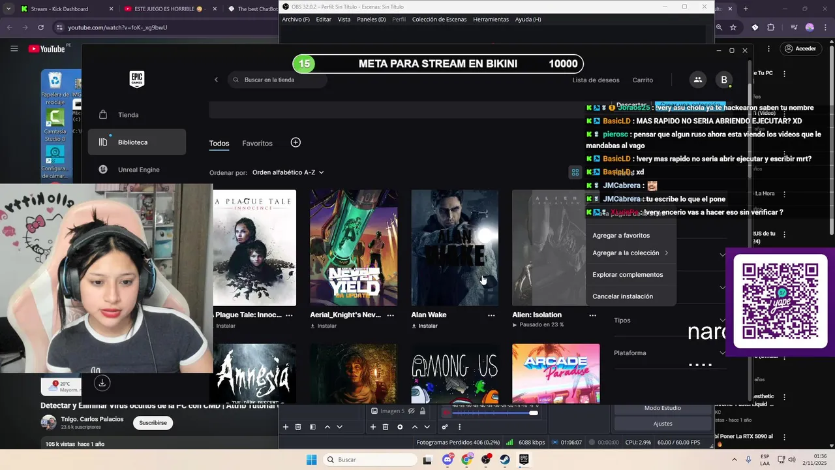Remove selected source in OBS sources panel

coord(386,427)
